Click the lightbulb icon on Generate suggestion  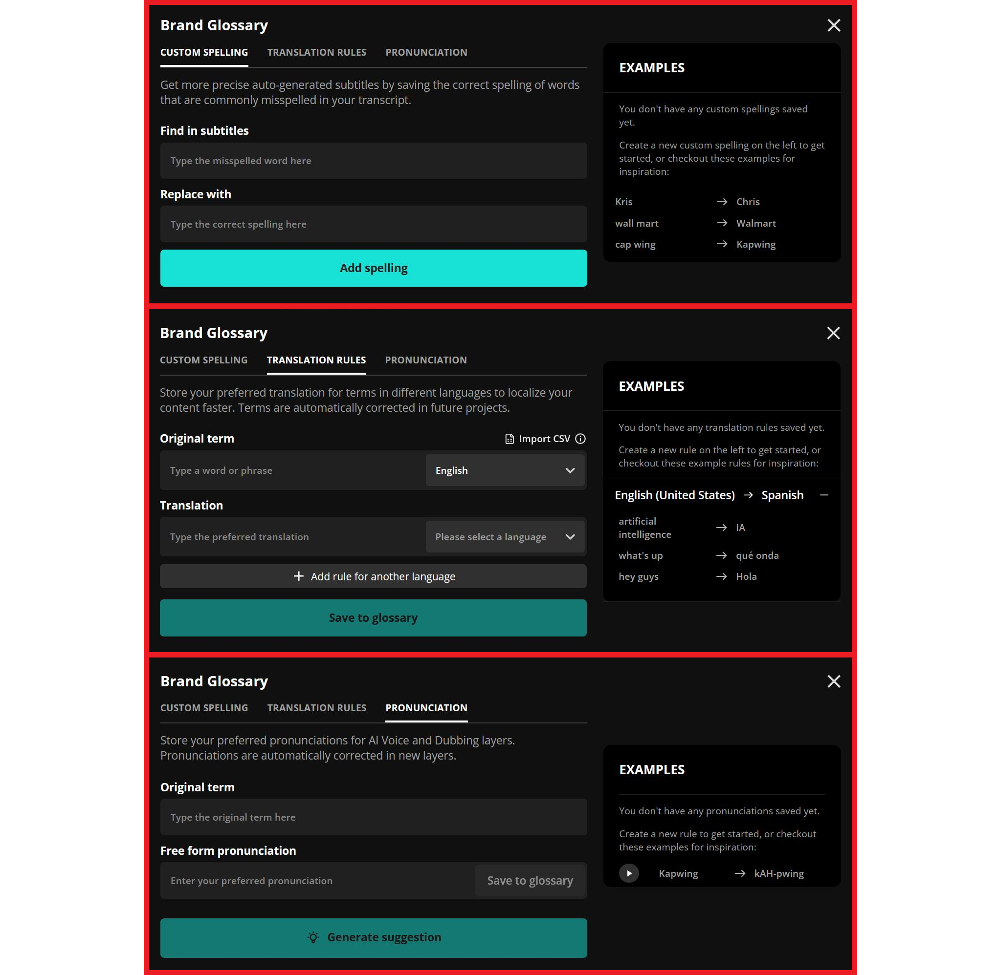(314, 936)
